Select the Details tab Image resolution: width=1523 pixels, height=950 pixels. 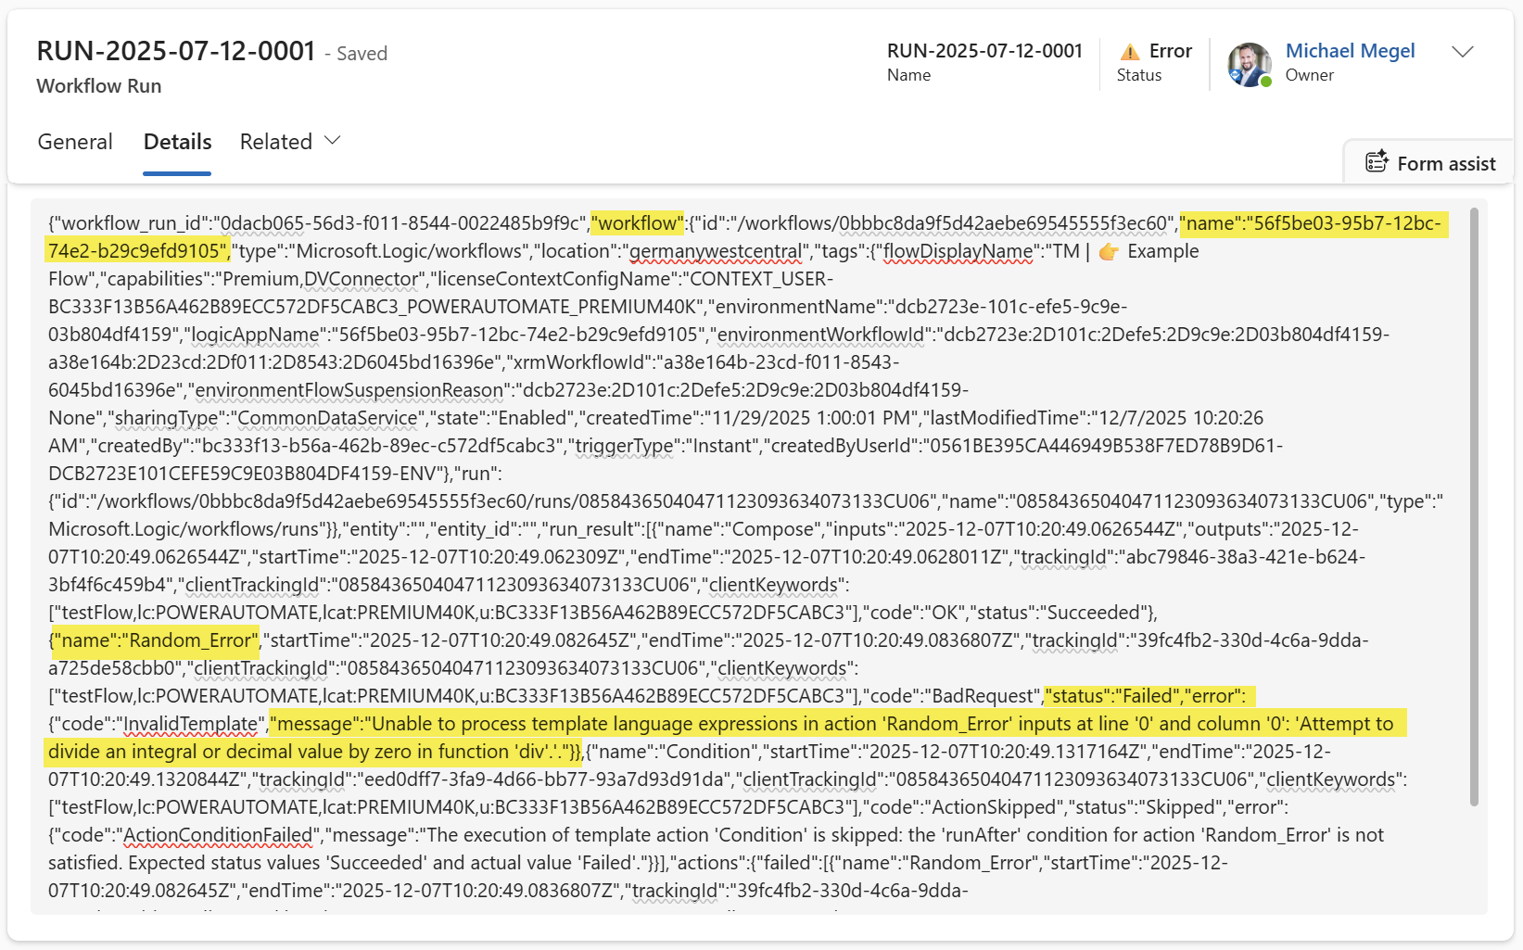pyautogui.click(x=177, y=142)
